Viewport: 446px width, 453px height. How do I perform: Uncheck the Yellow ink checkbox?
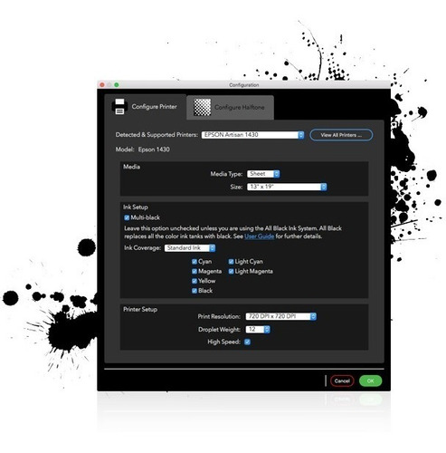195,281
